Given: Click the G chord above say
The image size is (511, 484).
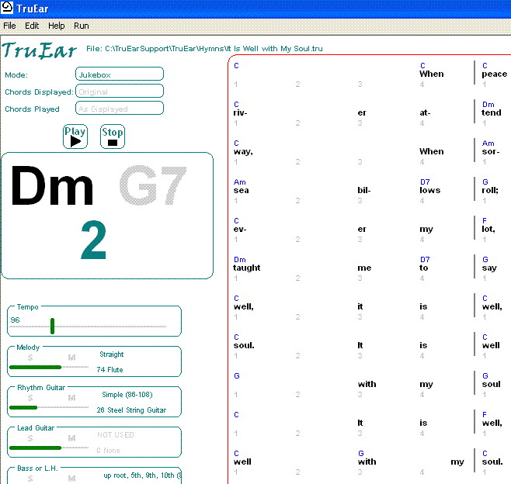Looking at the screenshot, I should tap(485, 259).
